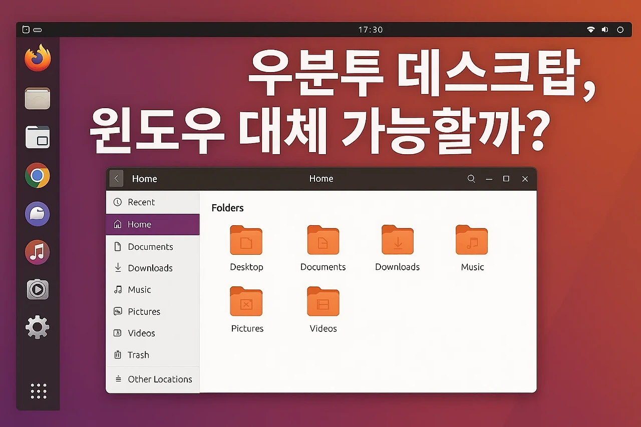Close the Files window
Screen dimensions: 641x427
[x=525, y=179]
